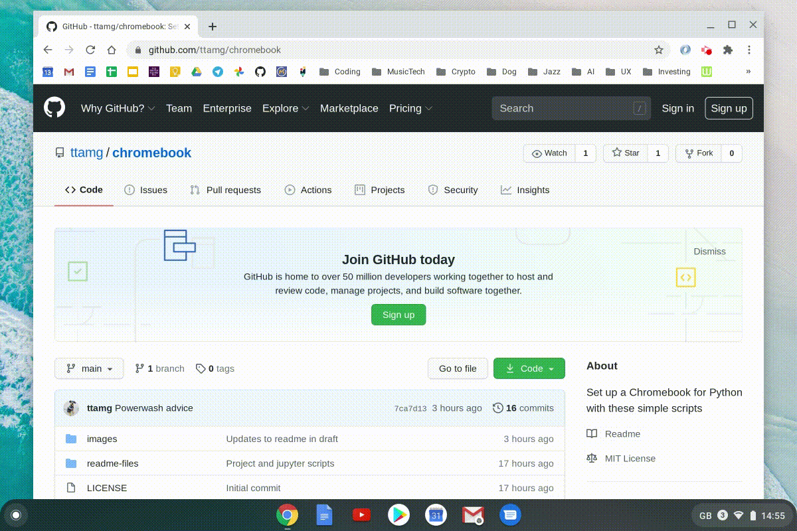This screenshot has width=797, height=531.
Task: Open the Telegram bookmark icon
Action: (x=218, y=72)
